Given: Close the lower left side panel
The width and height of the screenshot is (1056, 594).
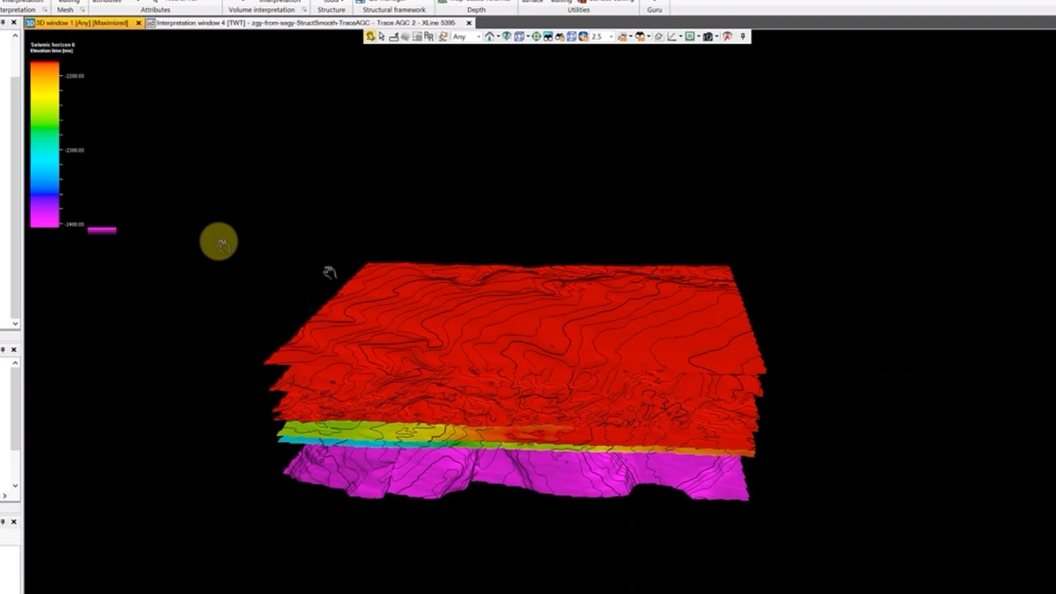Looking at the screenshot, I should point(13,522).
